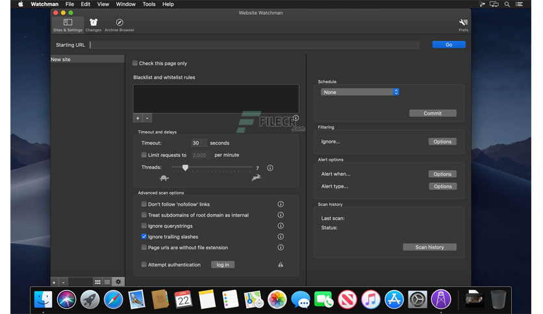Click the Commit button

coord(433,113)
